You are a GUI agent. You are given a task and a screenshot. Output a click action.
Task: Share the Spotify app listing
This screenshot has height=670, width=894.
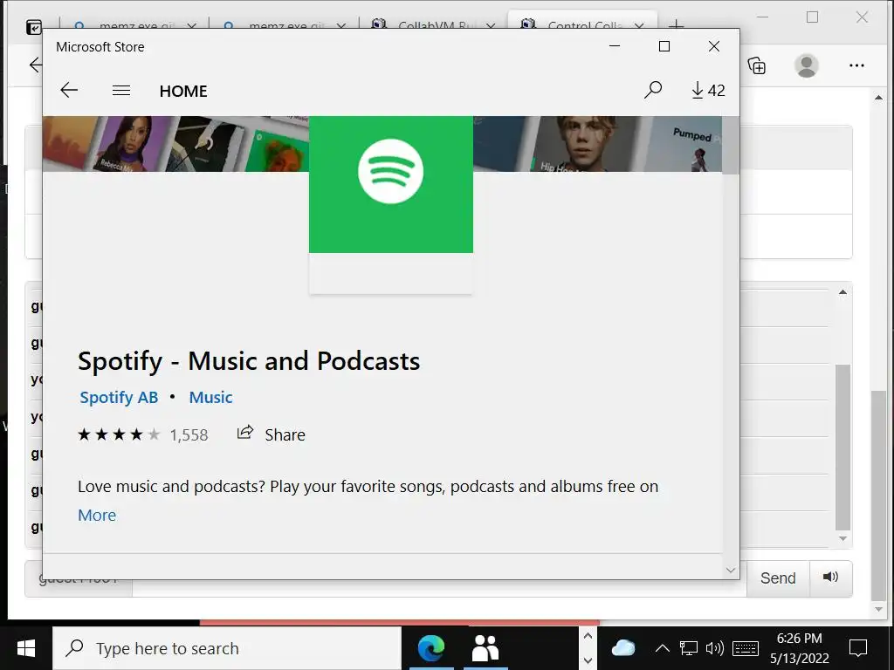click(272, 434)
